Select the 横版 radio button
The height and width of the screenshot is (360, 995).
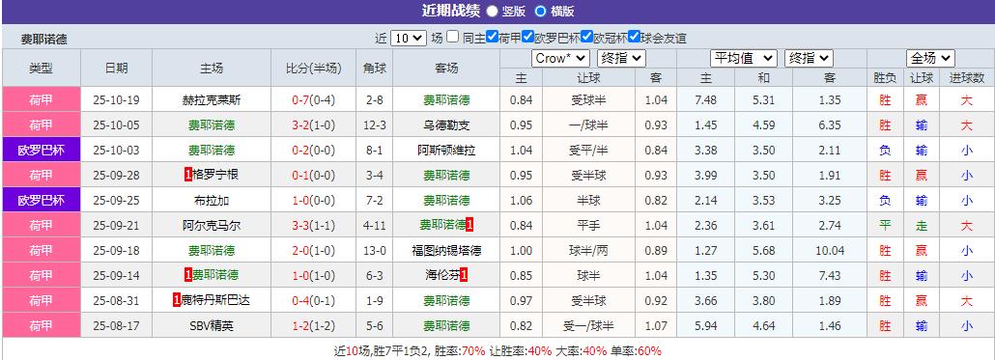click(540, 11)
